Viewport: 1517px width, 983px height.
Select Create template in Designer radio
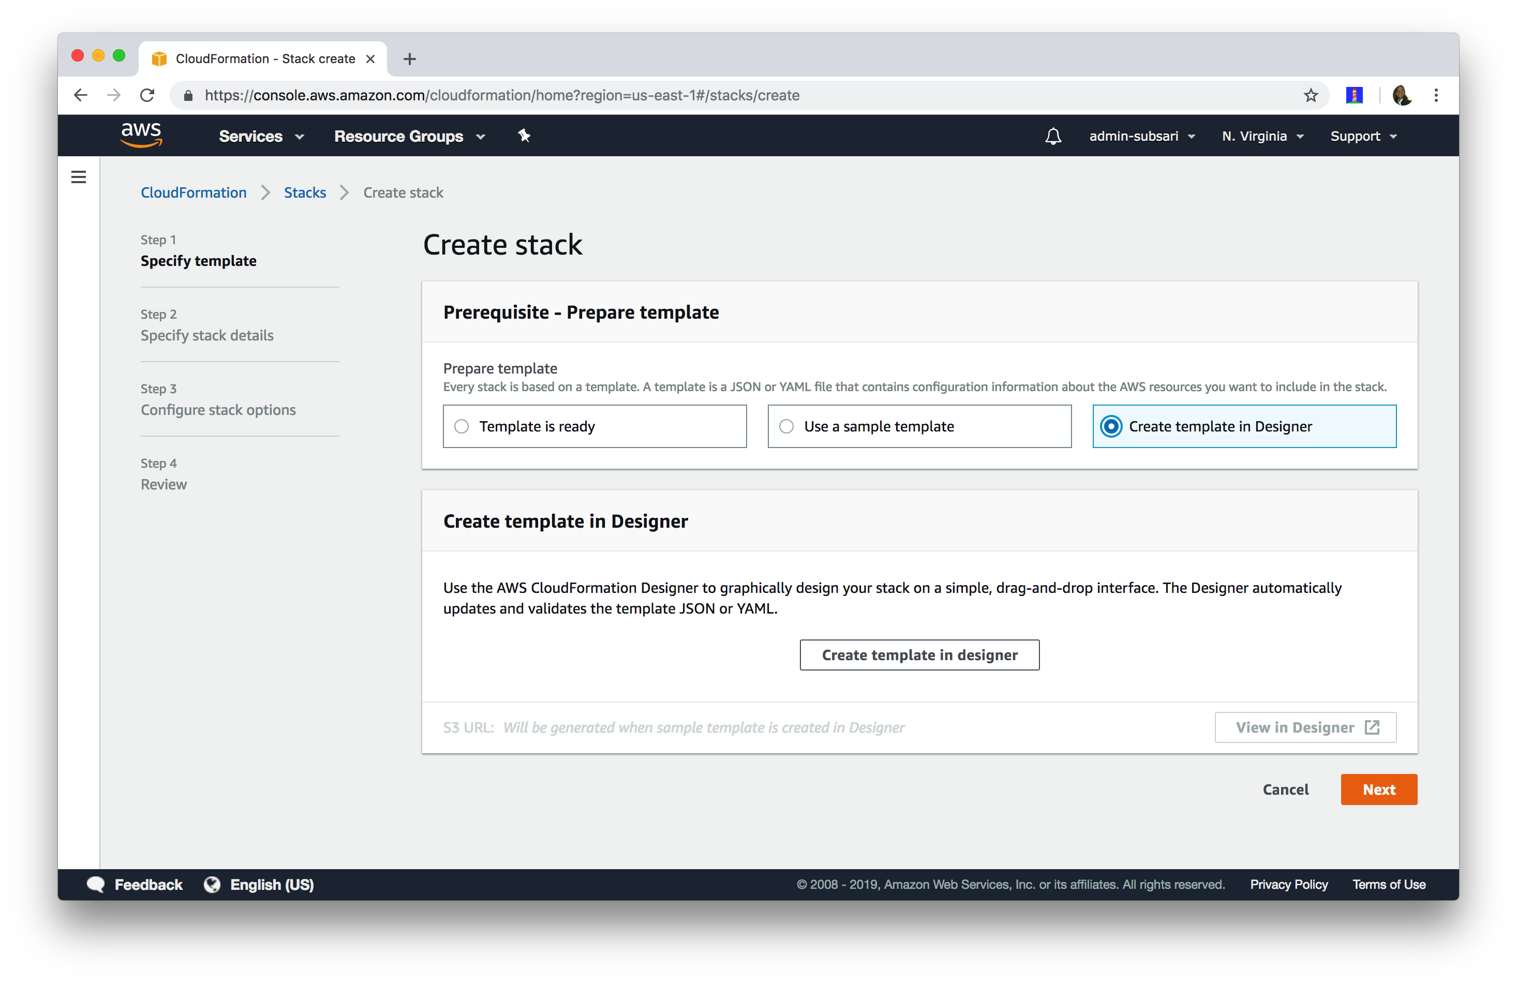click(x=1111, y=426)
